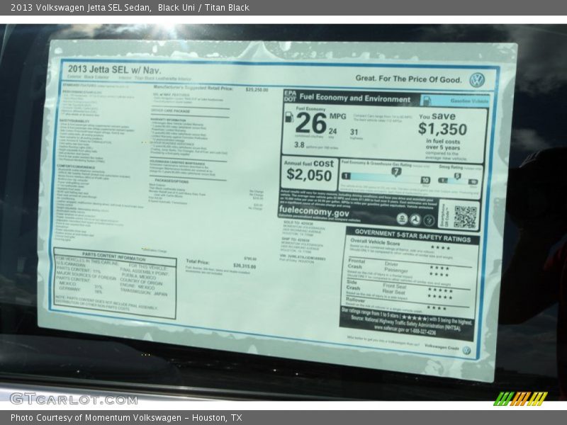Screen dimensions: 567x425
Task: Click the "$2,050" annual fuel cost
Action: point(309,175)
